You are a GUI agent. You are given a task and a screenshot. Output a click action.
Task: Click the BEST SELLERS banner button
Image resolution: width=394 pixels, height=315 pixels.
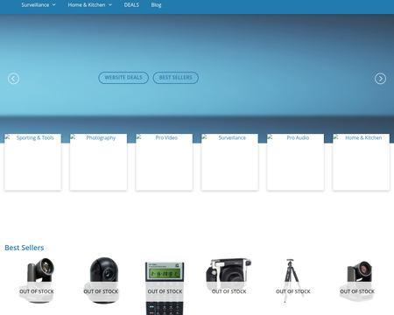[176, 78]
